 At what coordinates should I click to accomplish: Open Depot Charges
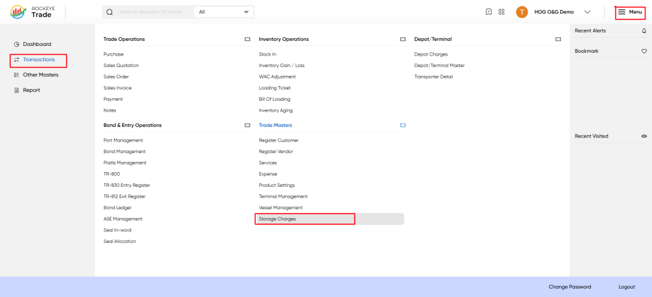[x=431, y=54]
